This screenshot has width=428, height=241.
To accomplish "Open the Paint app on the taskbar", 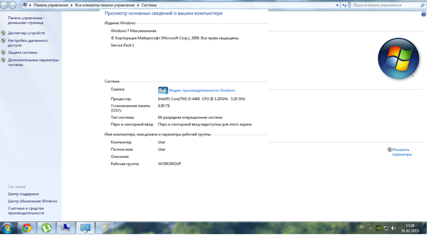I will click(x=105, y=228).
